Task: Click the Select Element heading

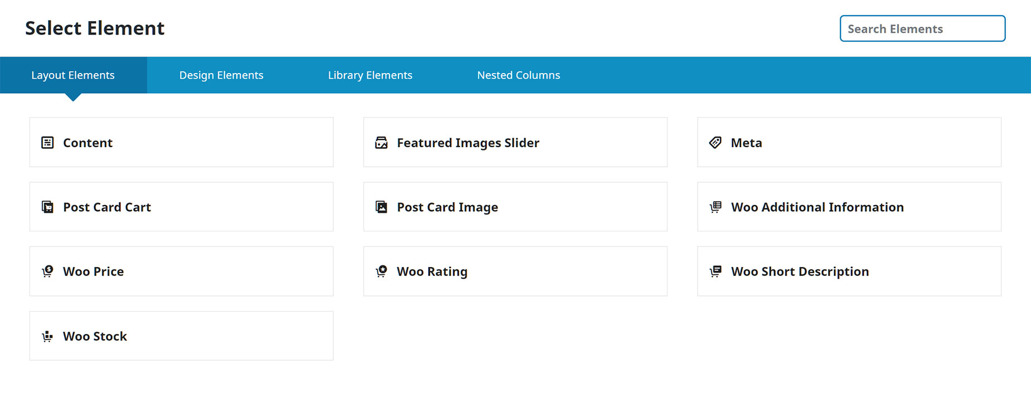Action: click(x=95, y=28)
